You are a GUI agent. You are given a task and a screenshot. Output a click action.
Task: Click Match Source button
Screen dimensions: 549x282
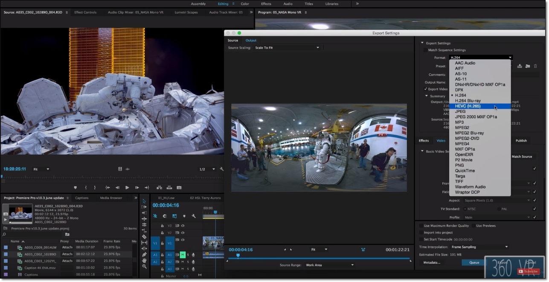coord(522,157)
